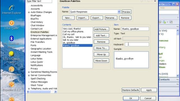This screenshot has height=101, width=180.
Task: Open the Emoticon Palettes view menu arrow
Action: coord(155,1)
